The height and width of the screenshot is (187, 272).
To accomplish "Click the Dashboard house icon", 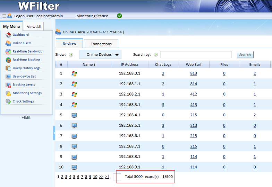I will pyautogui.click(x=8, y=35).
